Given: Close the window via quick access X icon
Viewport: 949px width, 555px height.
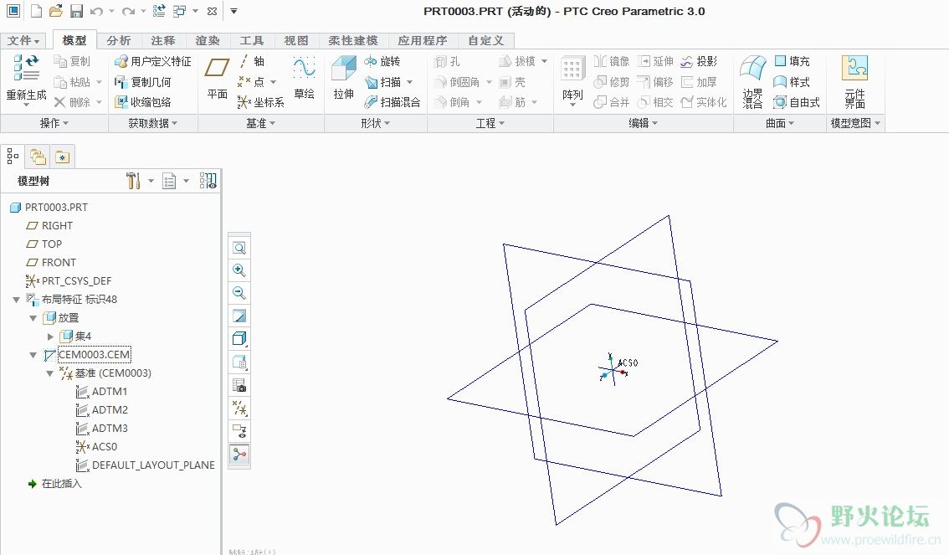Looking at the screenshot, I should 212,11.
